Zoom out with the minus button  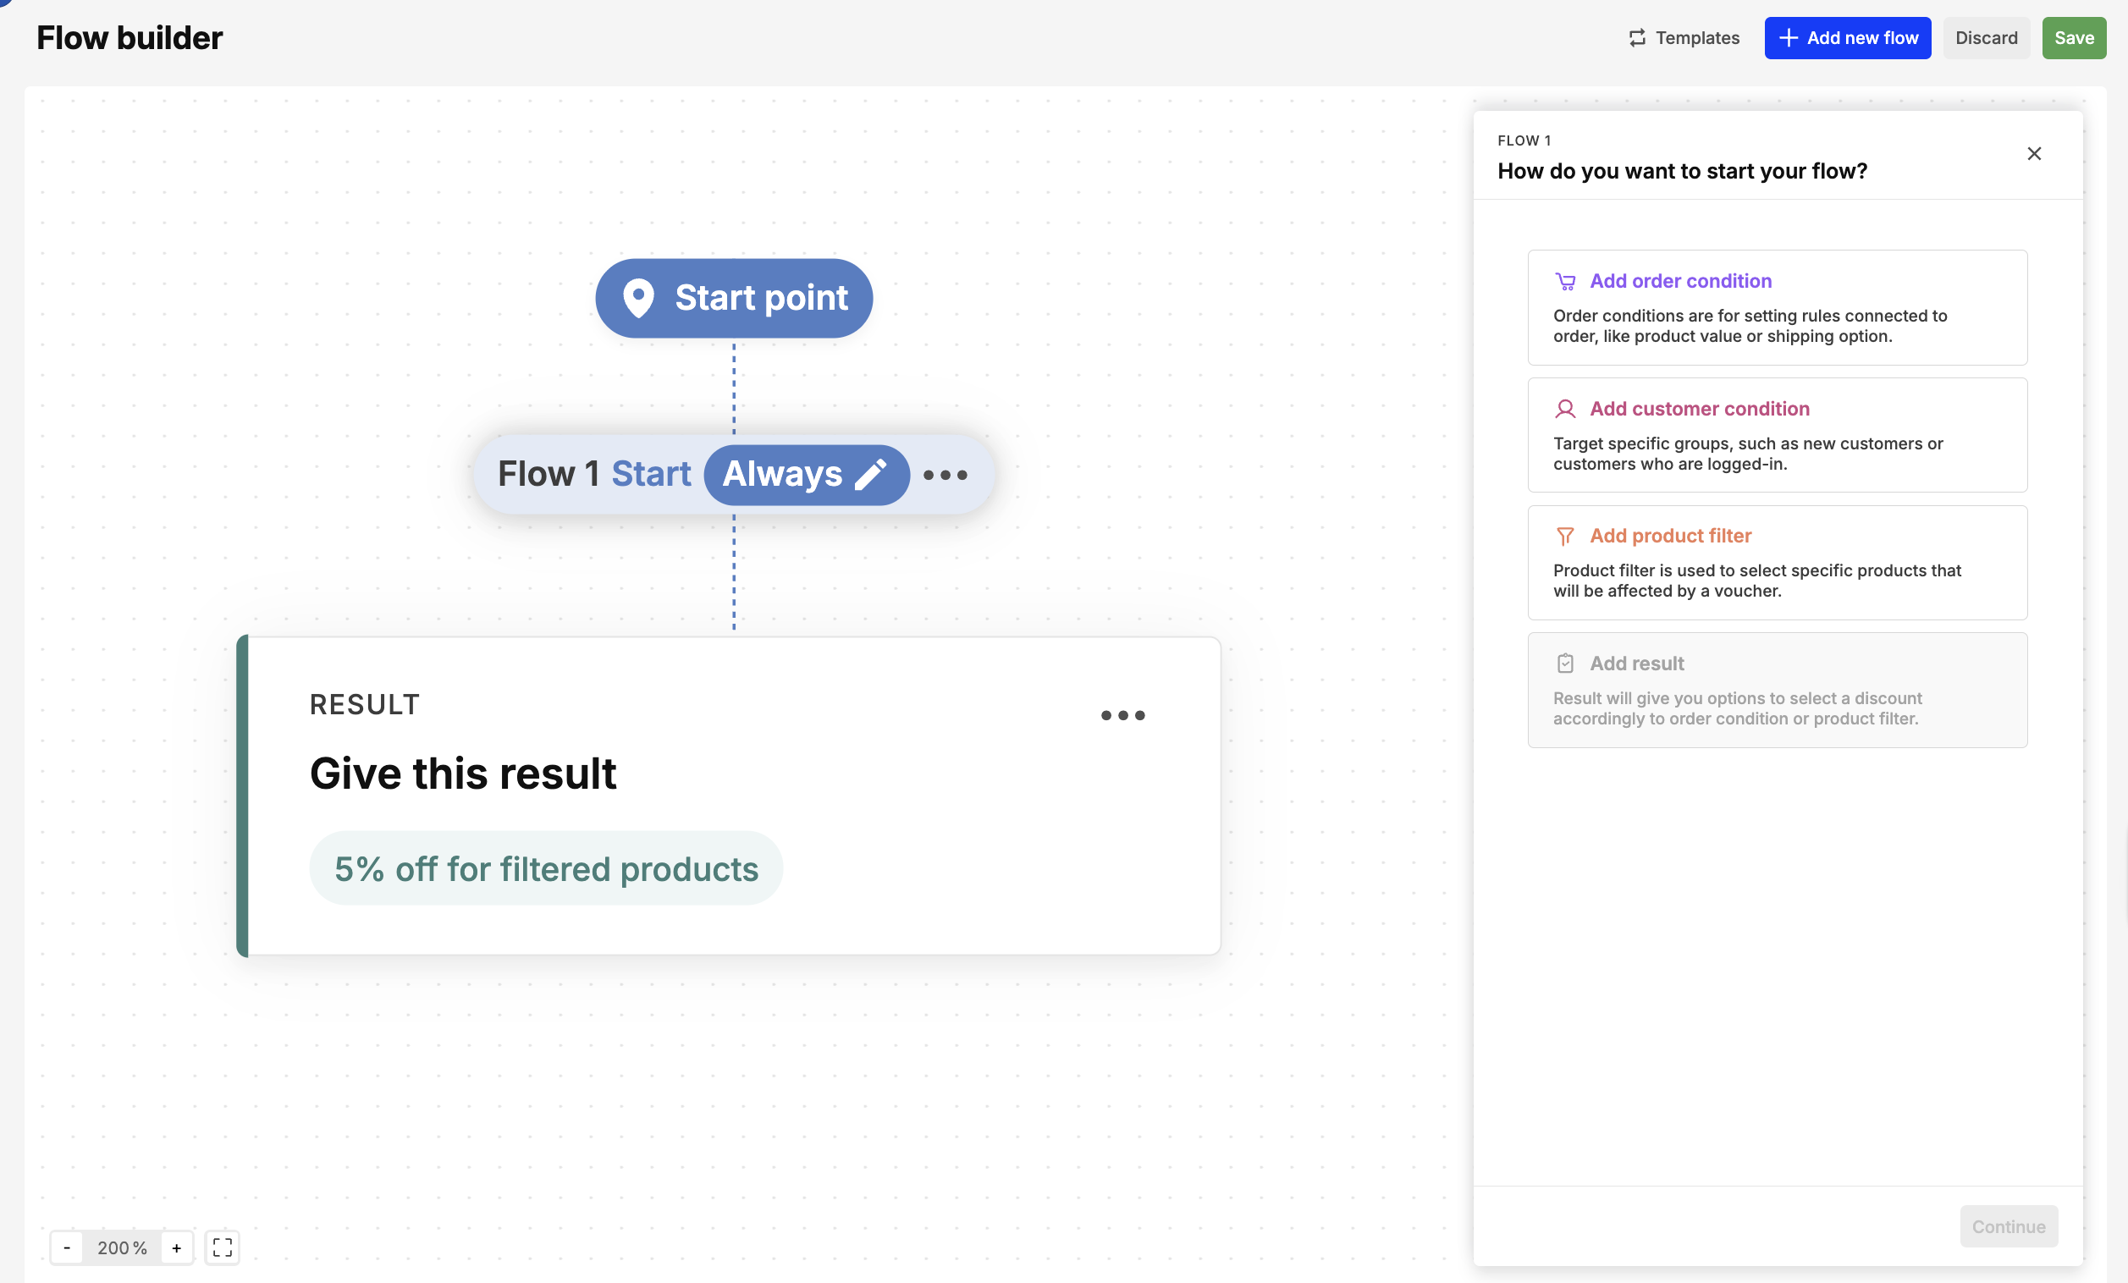(x=68, y=1247)
